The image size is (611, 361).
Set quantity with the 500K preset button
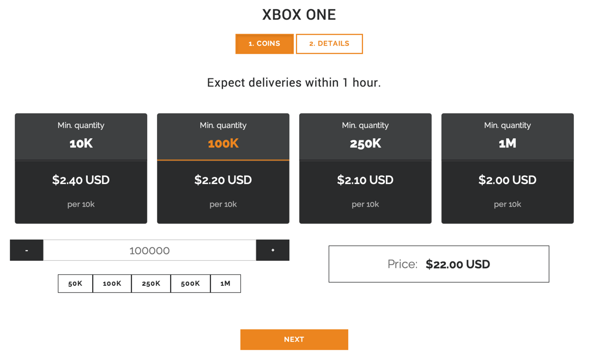click(x=190, y=284)
